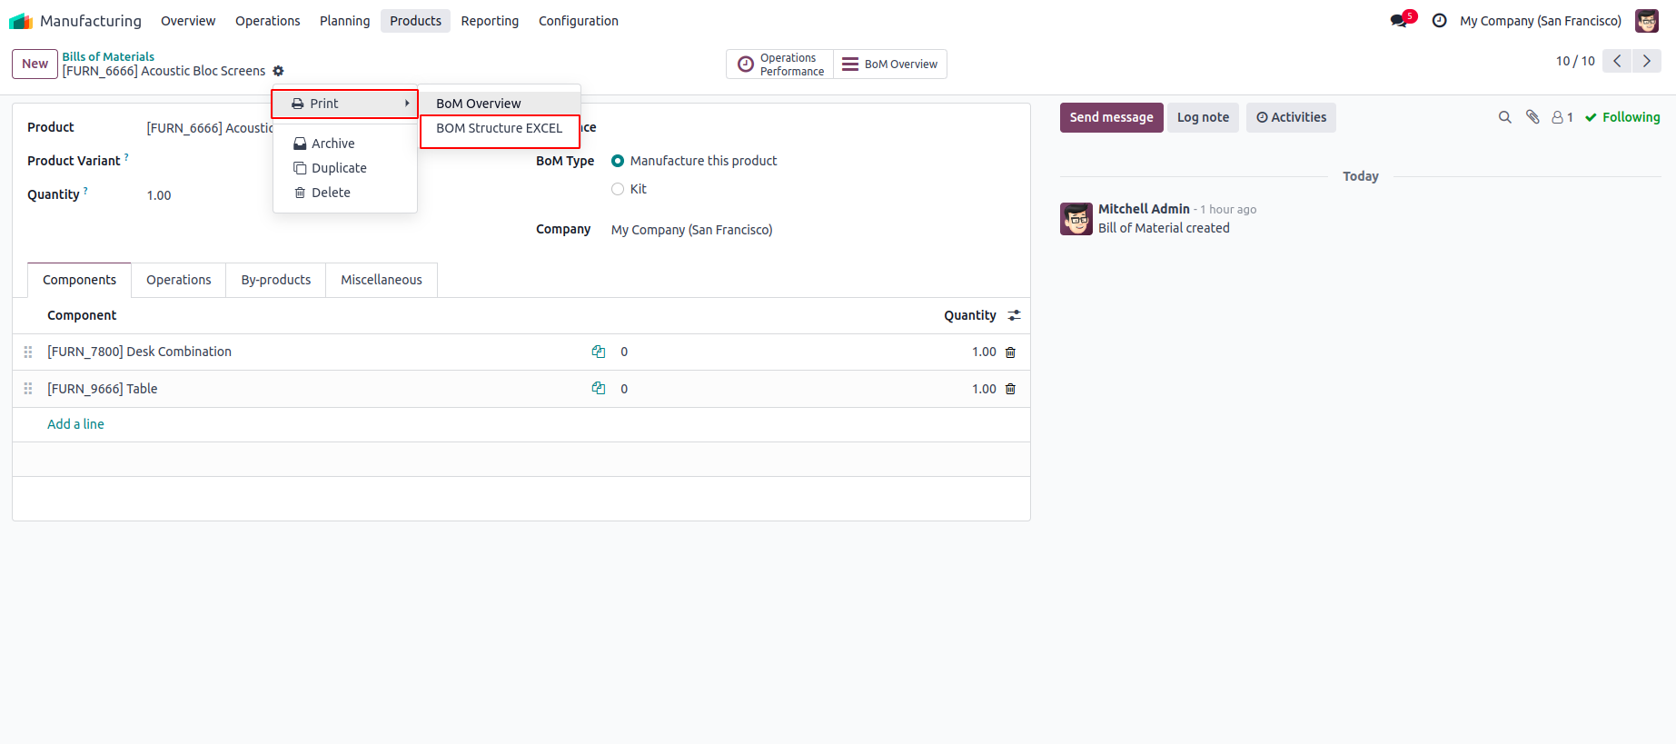Delete the Table component line

point(1010,390)
